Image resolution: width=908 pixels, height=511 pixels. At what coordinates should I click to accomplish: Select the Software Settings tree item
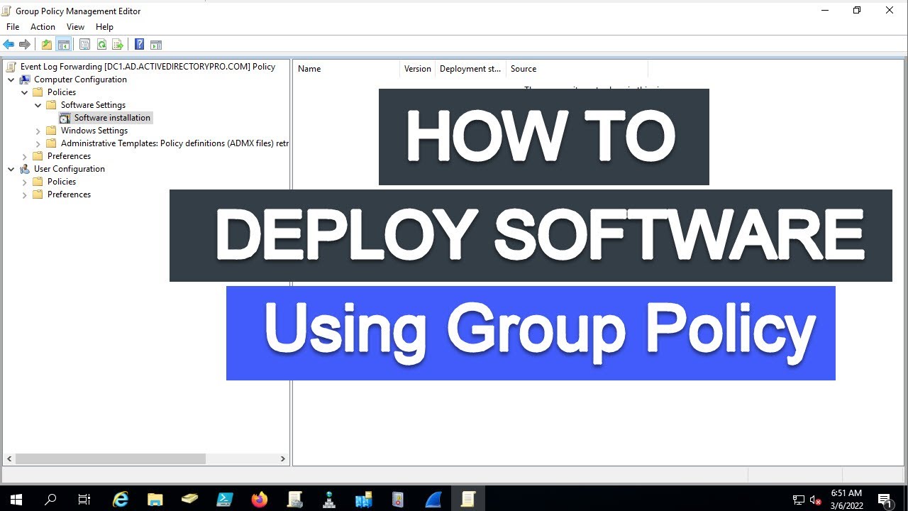pyautogui.click(x=93, y=105)
